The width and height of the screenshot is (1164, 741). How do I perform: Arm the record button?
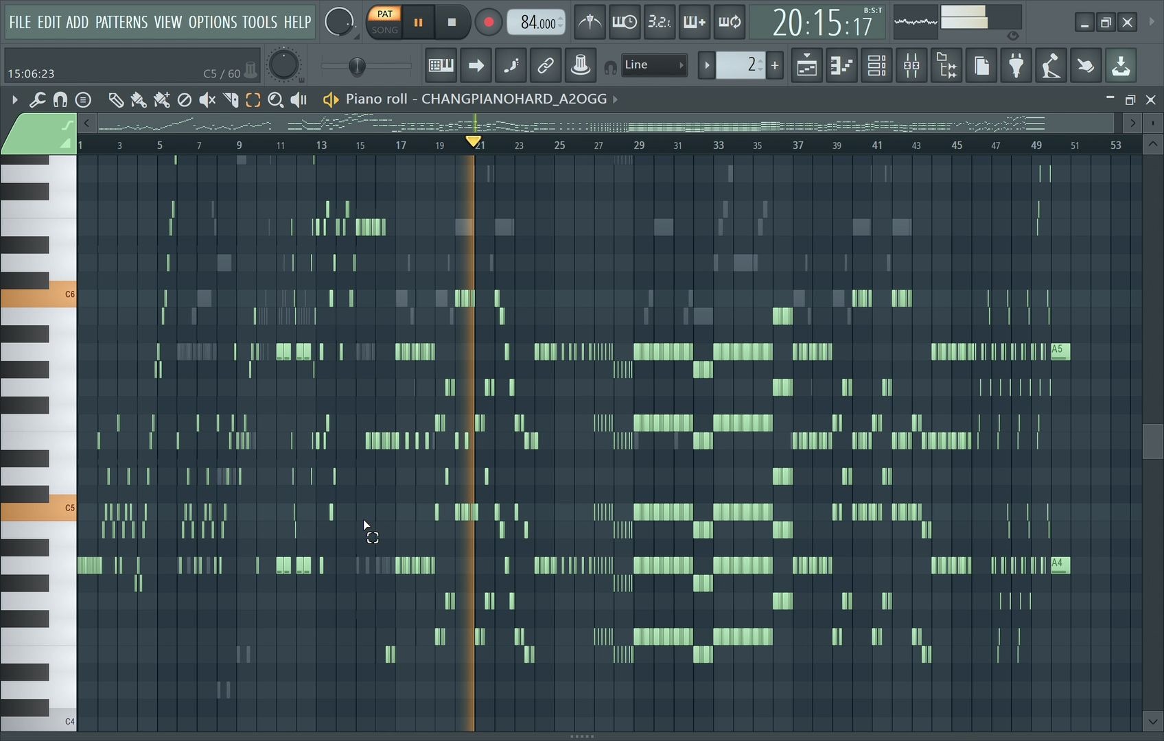pos(489,22)
